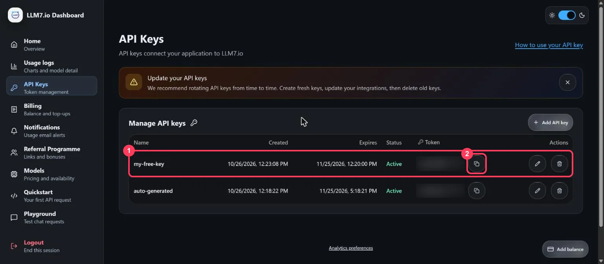Click Active status of my-free-key

pyautogui.click(x=394, y=164)
